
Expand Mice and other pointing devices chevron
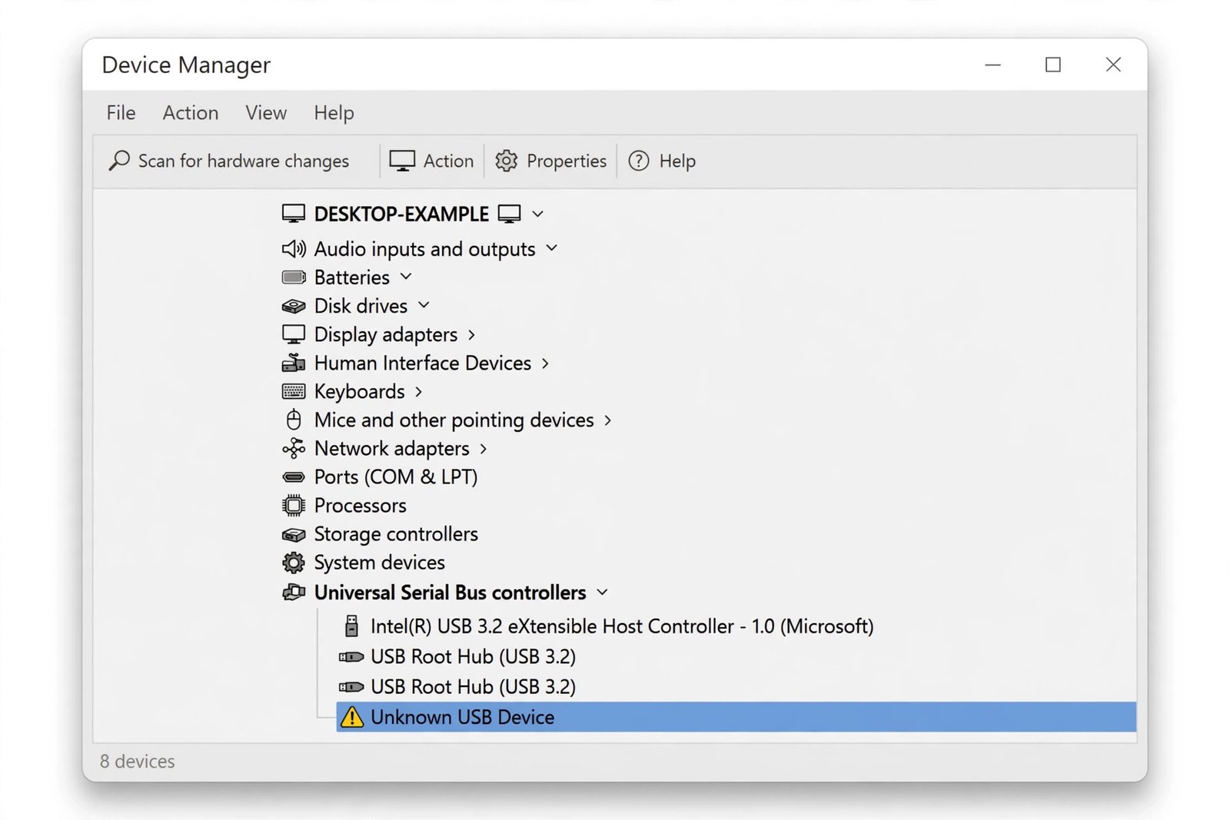tap(607, 420)
